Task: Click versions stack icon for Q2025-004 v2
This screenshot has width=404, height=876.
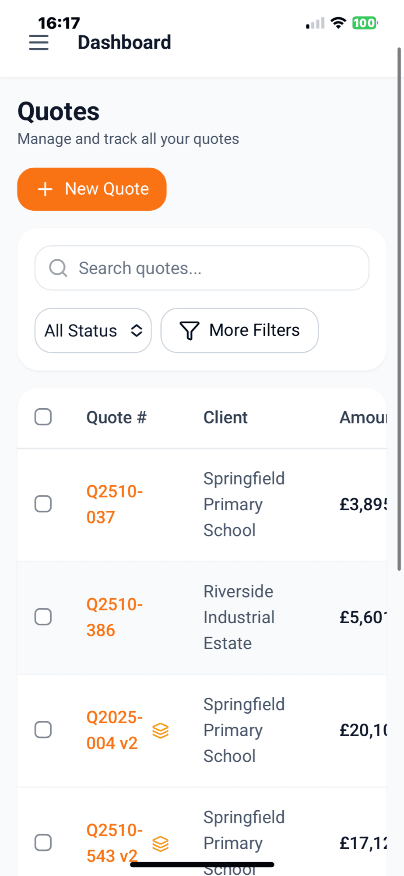Action: 161,731
